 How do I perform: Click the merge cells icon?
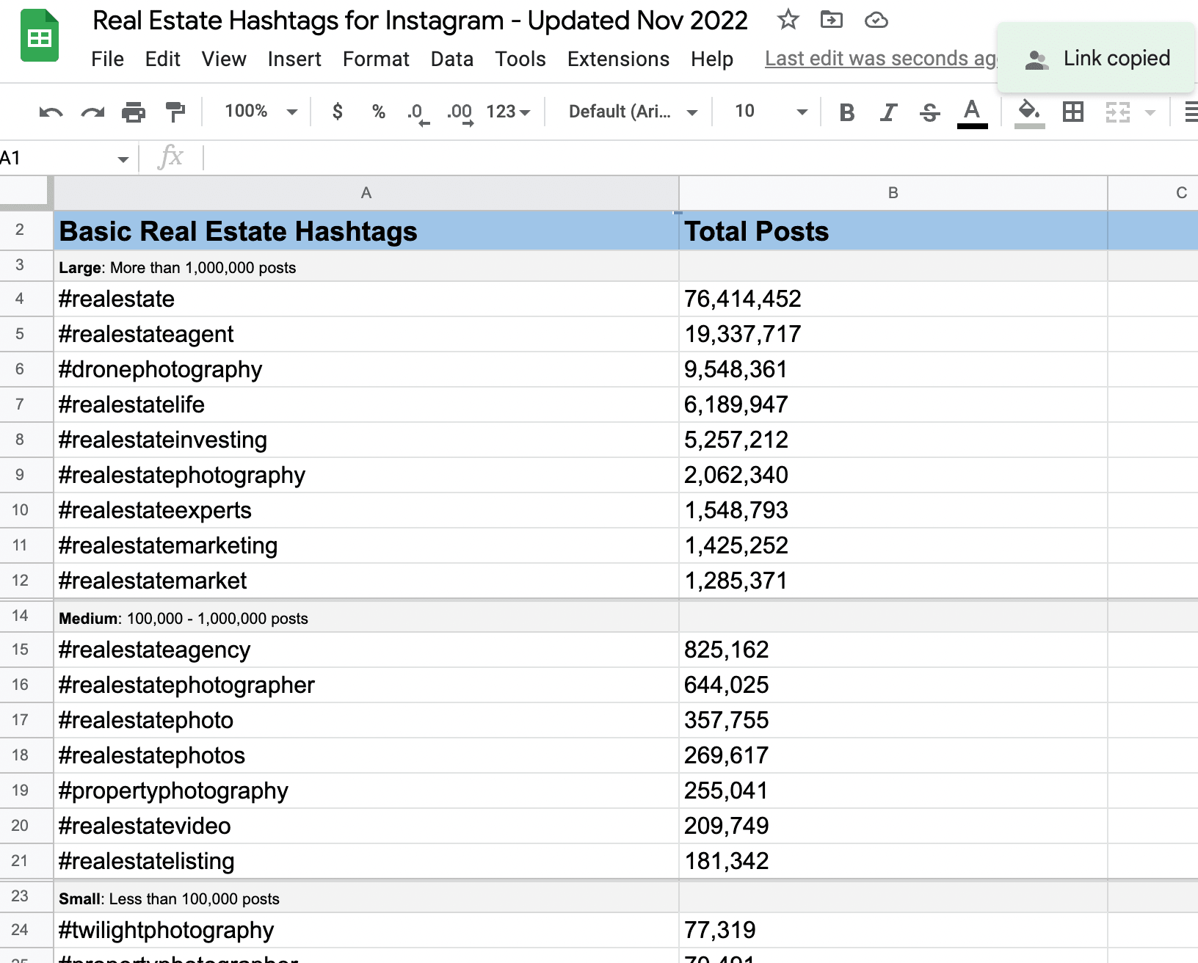pos(1117,112)
